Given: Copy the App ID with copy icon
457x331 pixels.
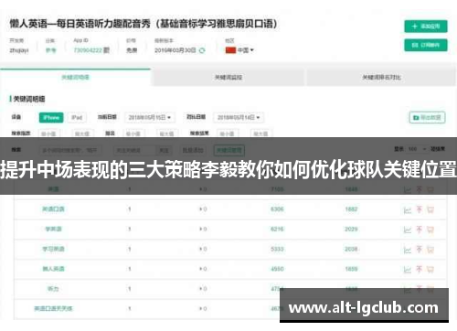Looking at the screenshot, I should click(106, 50).
